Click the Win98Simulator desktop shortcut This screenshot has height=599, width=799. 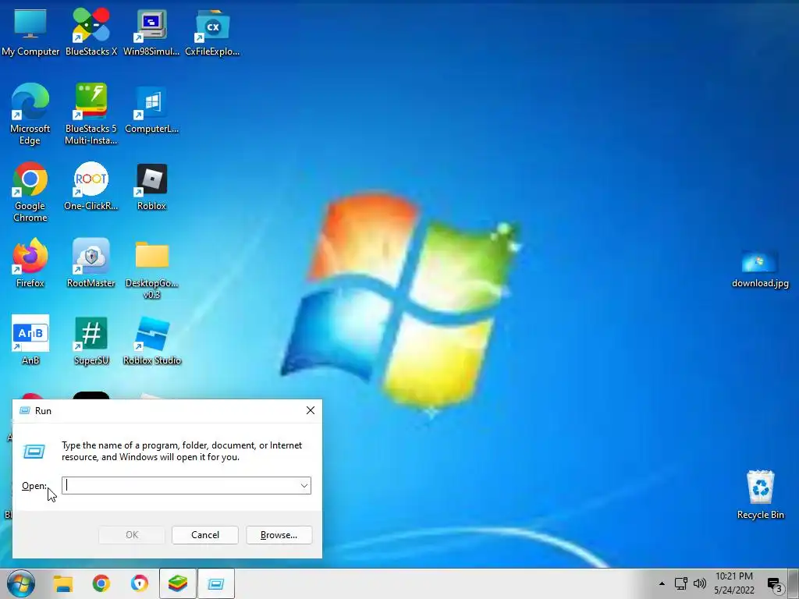pos(151,31)
